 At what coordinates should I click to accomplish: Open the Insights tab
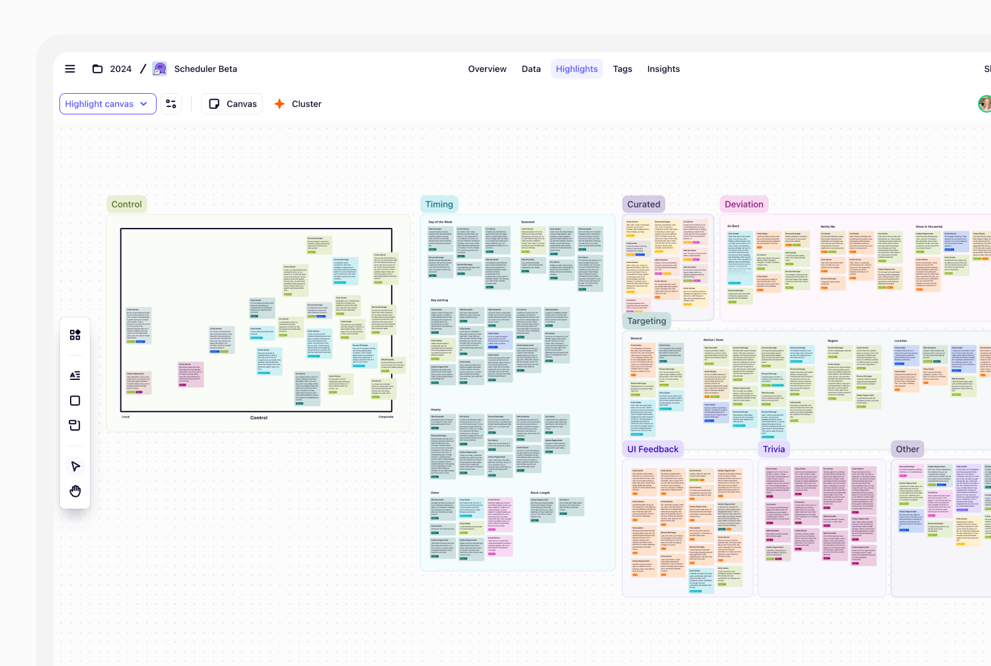click(663, 69)
